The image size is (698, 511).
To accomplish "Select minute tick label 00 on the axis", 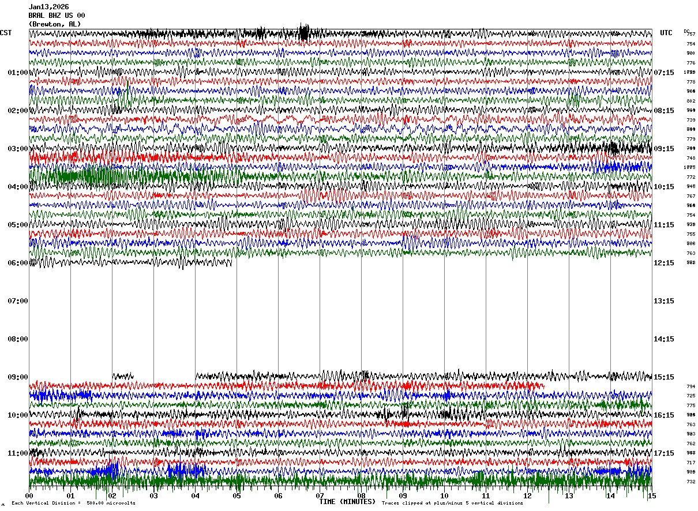I will pyautogui.click(x=29, y=496).
